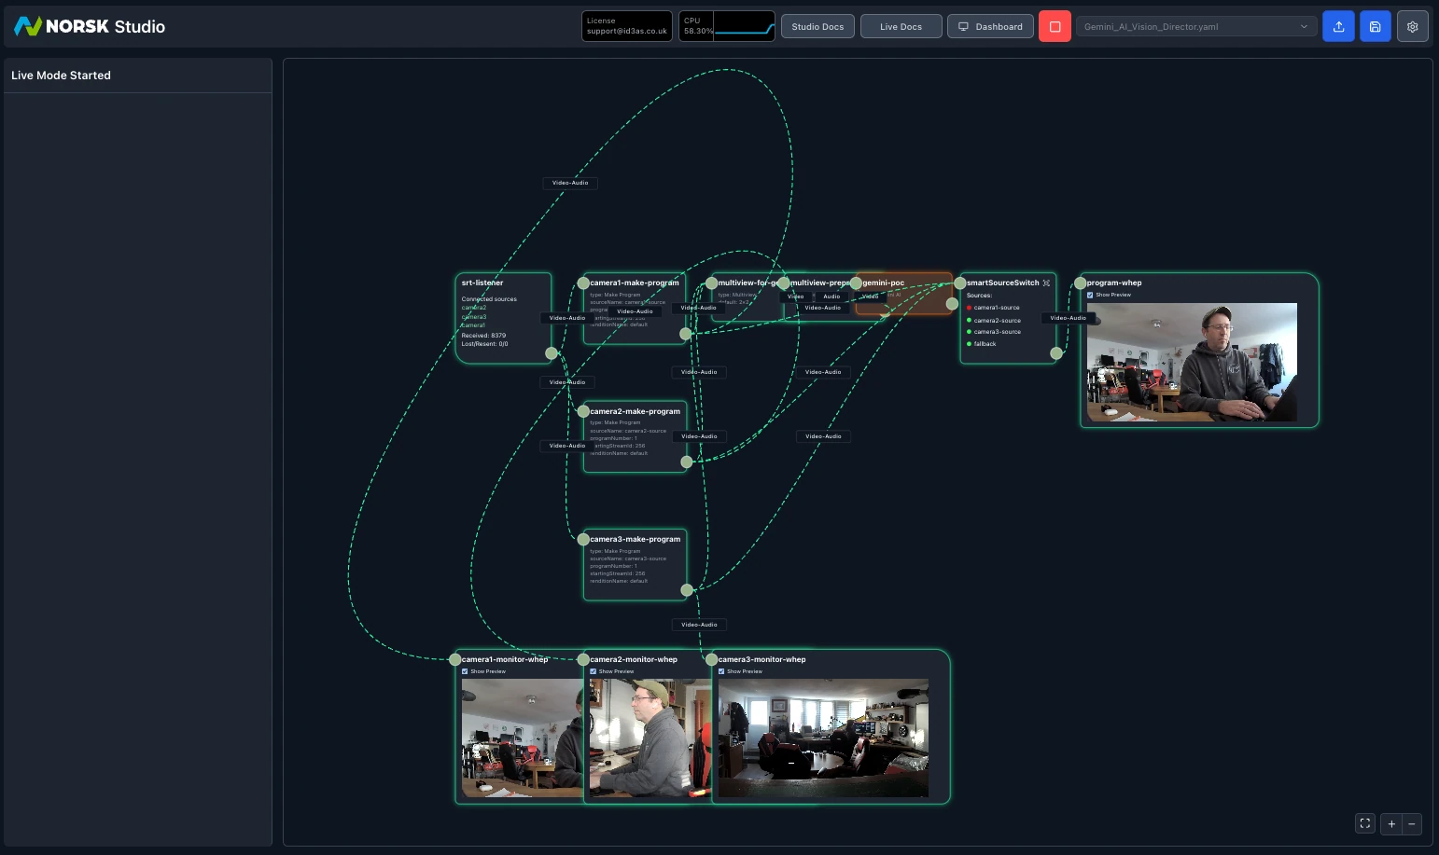The height and width of the screenshot is (855, 1439).
Task: Toggle Show Preview on program-whep
Action: pyautogui.click(x=1090, y=295)
